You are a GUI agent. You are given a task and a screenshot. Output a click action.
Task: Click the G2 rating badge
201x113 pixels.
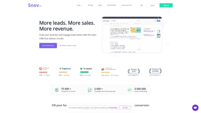point(44,69)
